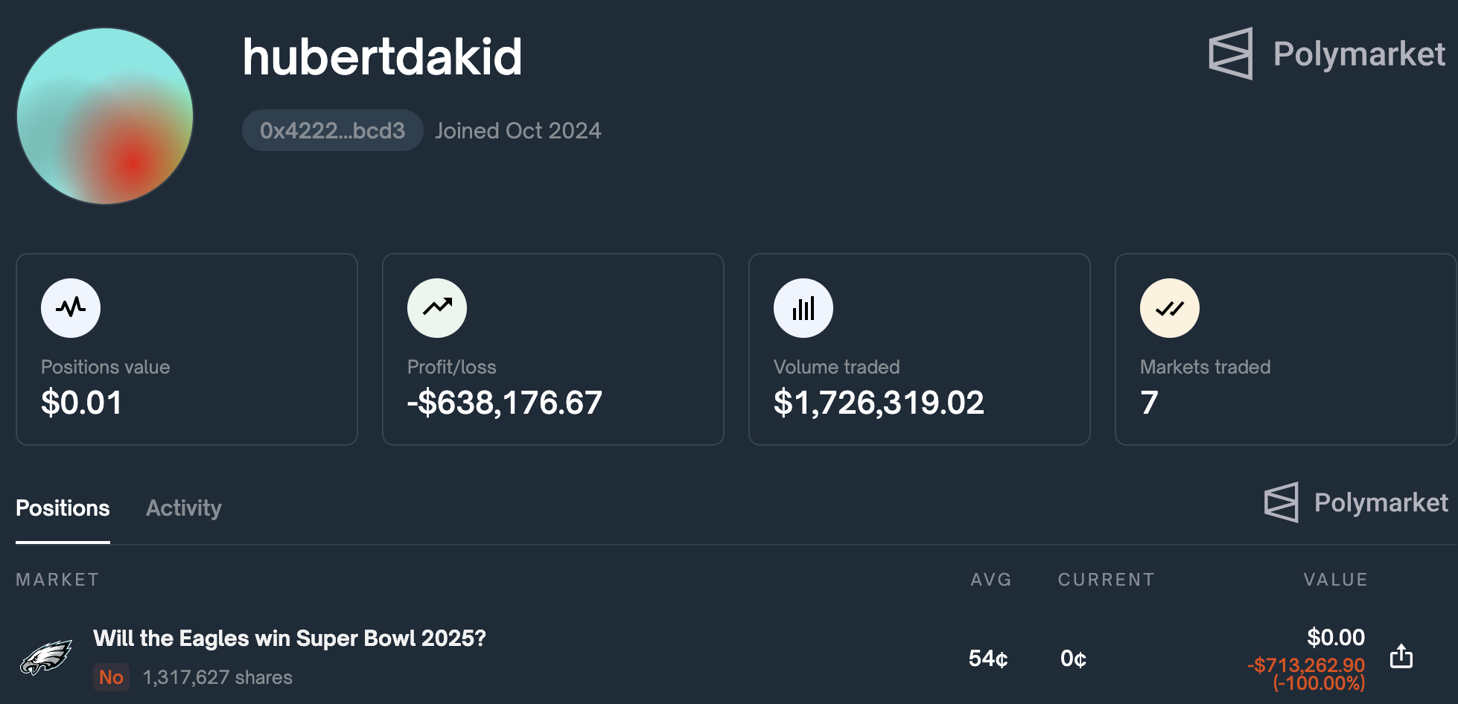Screen dimensions: 1458x704
Task: Click the -$713,262.90 loss value text
Action: coord(1305,665)
